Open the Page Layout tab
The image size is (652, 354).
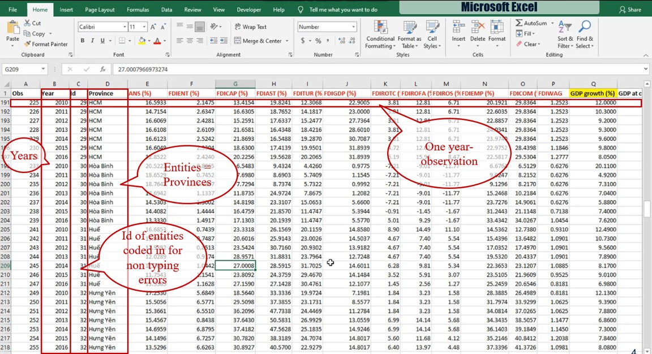[x=100, y=10]
